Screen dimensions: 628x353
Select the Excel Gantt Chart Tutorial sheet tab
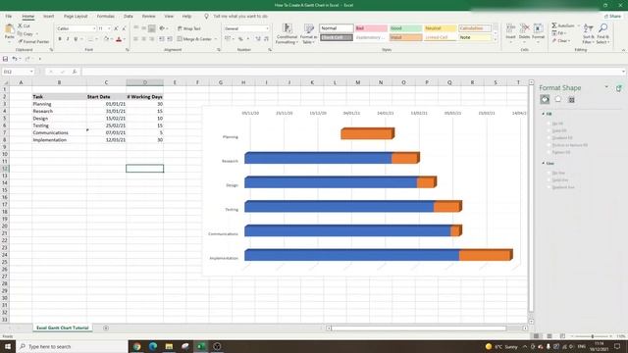(x=63, y=328)
